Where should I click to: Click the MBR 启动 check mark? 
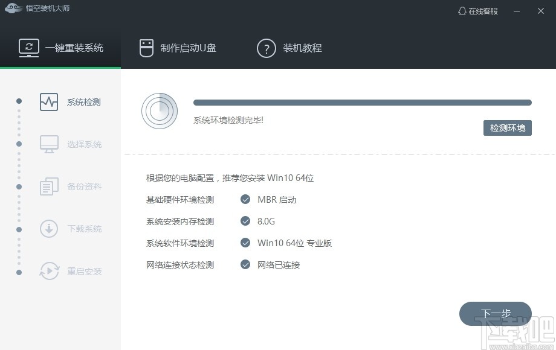(x=245, y=199)
